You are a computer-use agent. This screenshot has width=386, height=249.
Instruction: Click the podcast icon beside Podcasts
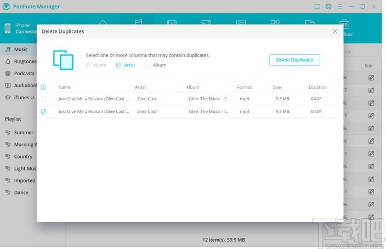8,73
